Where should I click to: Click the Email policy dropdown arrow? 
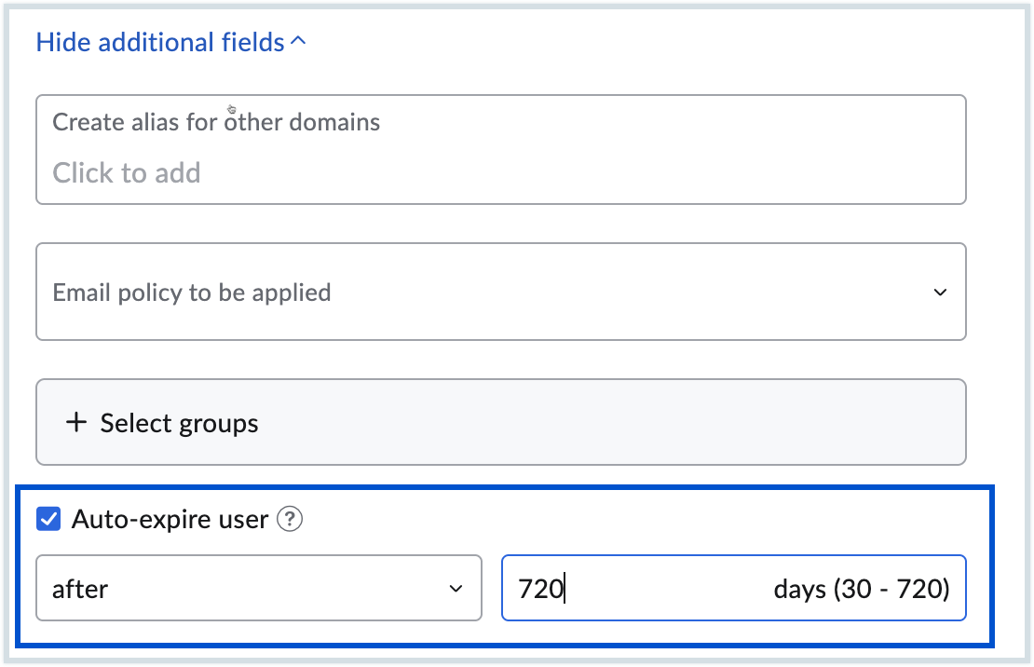click(x=940, y=293)
